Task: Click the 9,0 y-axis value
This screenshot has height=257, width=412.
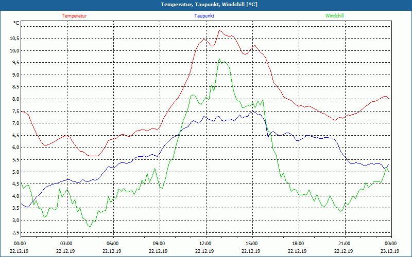Action: [x=15, y=75]
